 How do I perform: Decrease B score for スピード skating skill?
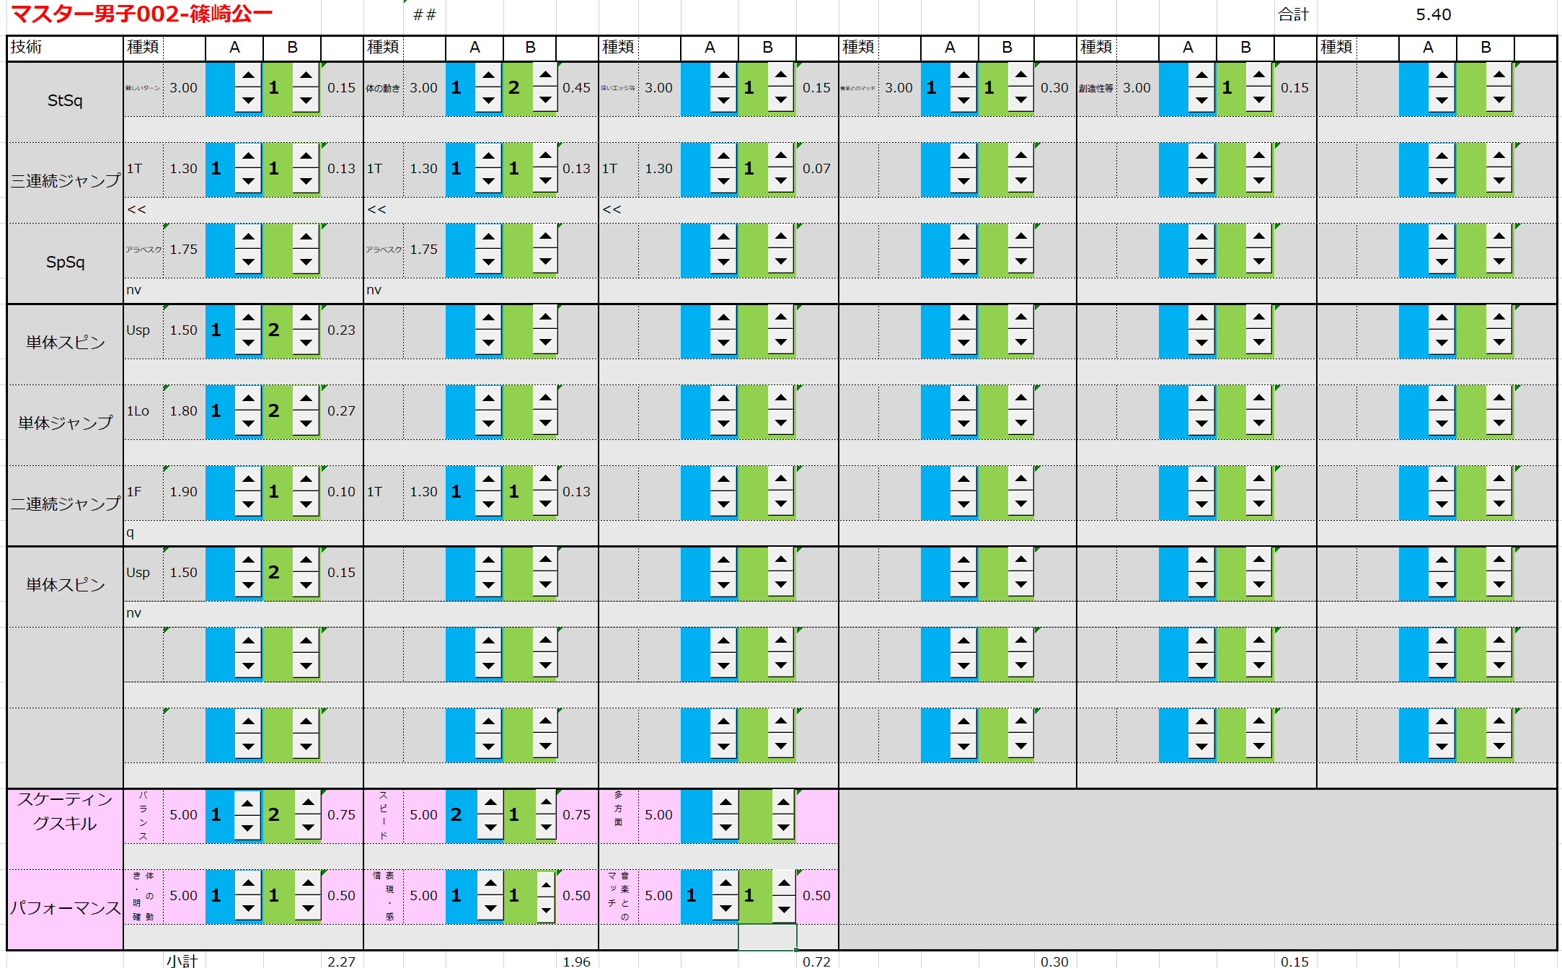click(x=546, y=827)
